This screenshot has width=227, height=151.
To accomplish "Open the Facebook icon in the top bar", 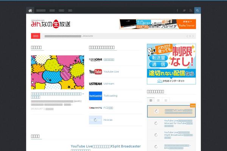I will 177,11.
